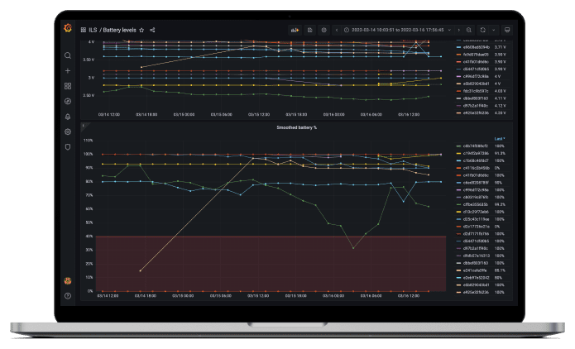Sort the legend by the Last * column
The image size is (575, 349).
[x=500, y=139]
